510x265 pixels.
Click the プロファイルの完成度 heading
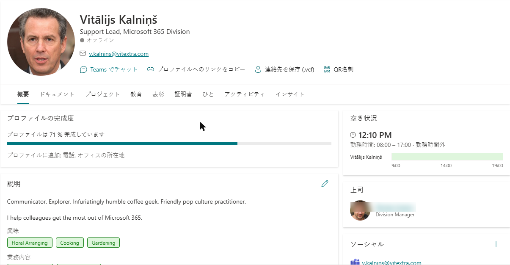(x=41, y=118)
